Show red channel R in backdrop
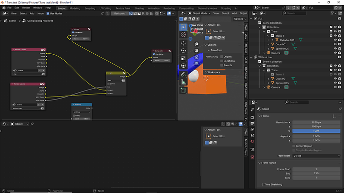The image size is (344, 193). click(143, 13)
